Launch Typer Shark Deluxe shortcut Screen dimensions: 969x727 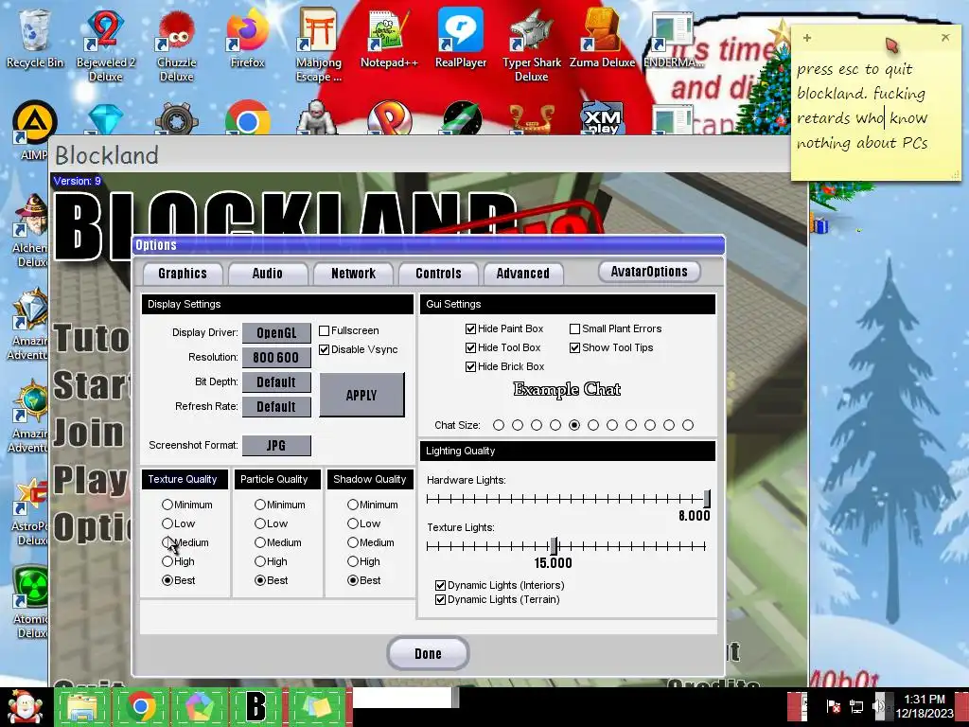coord(532,44)
